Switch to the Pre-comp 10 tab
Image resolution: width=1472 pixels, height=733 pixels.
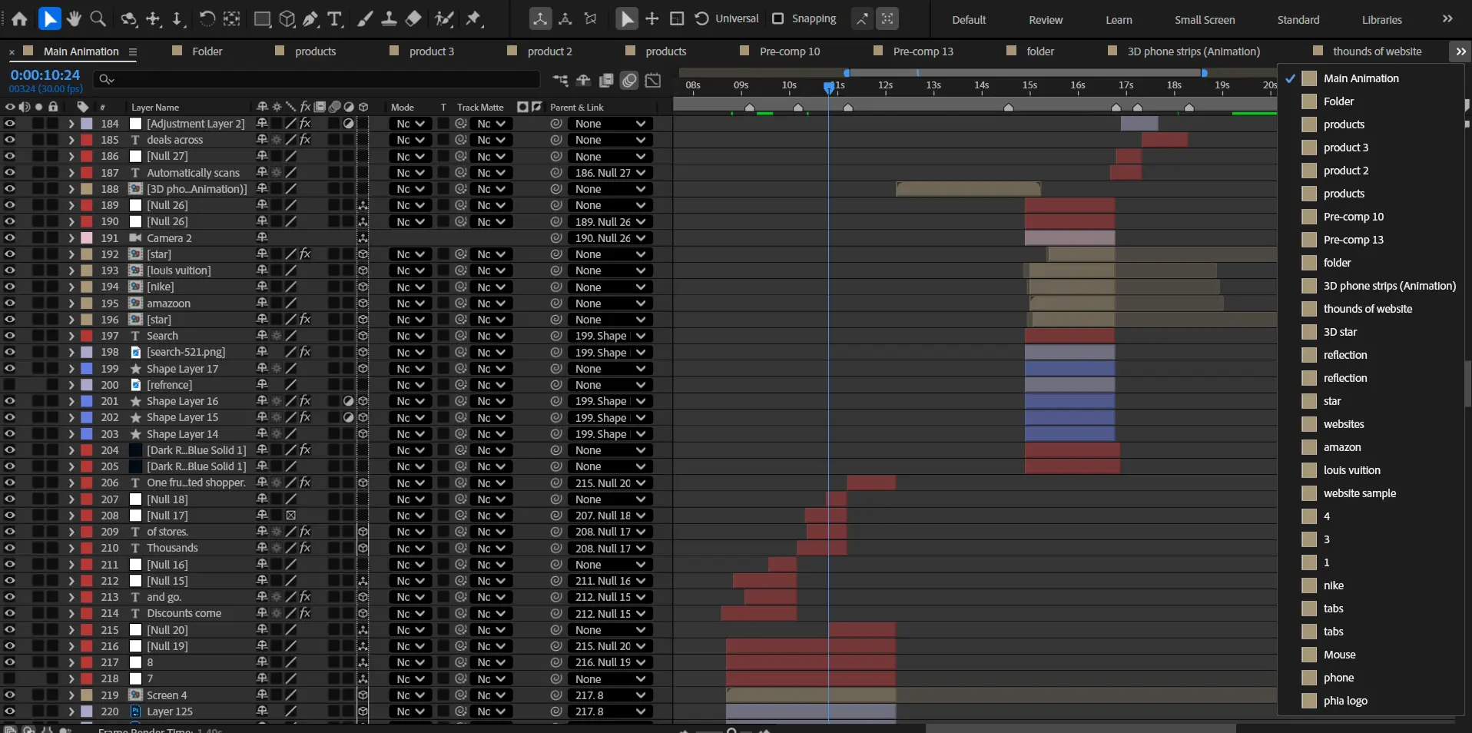coord(789,51)
